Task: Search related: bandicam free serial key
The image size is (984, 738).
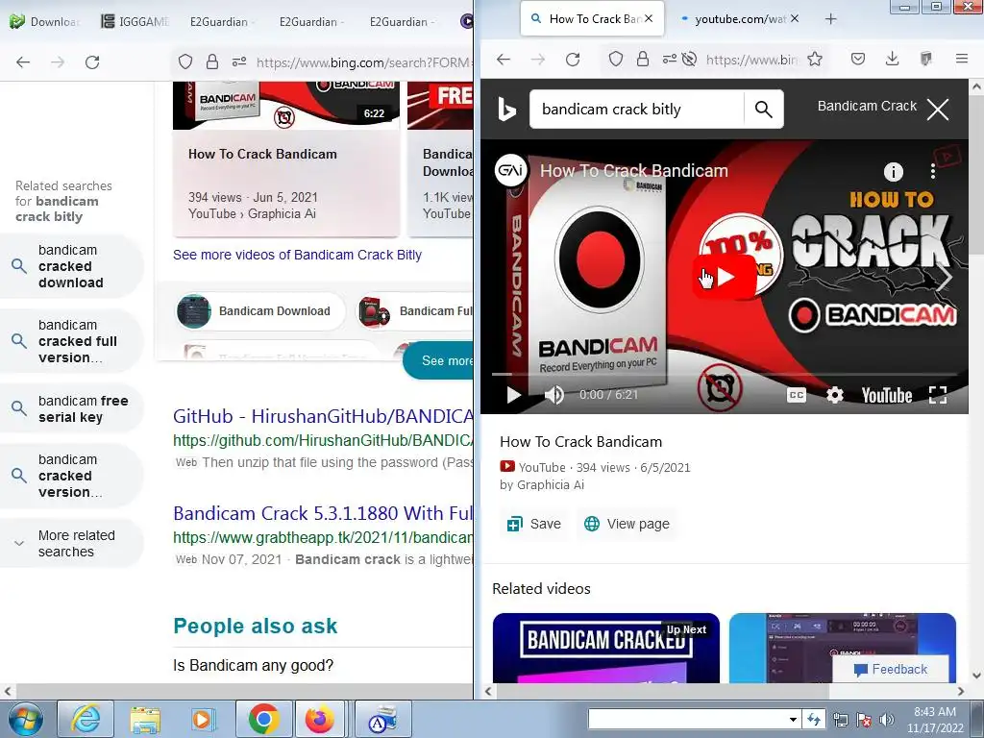Action: 71,409
